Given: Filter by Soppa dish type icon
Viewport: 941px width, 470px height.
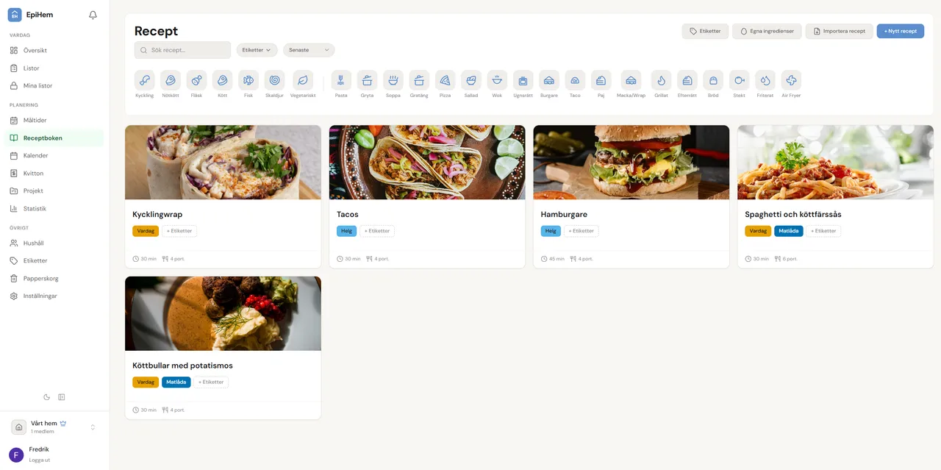Looking at the screenshot, I should click(x=393, y=80).
